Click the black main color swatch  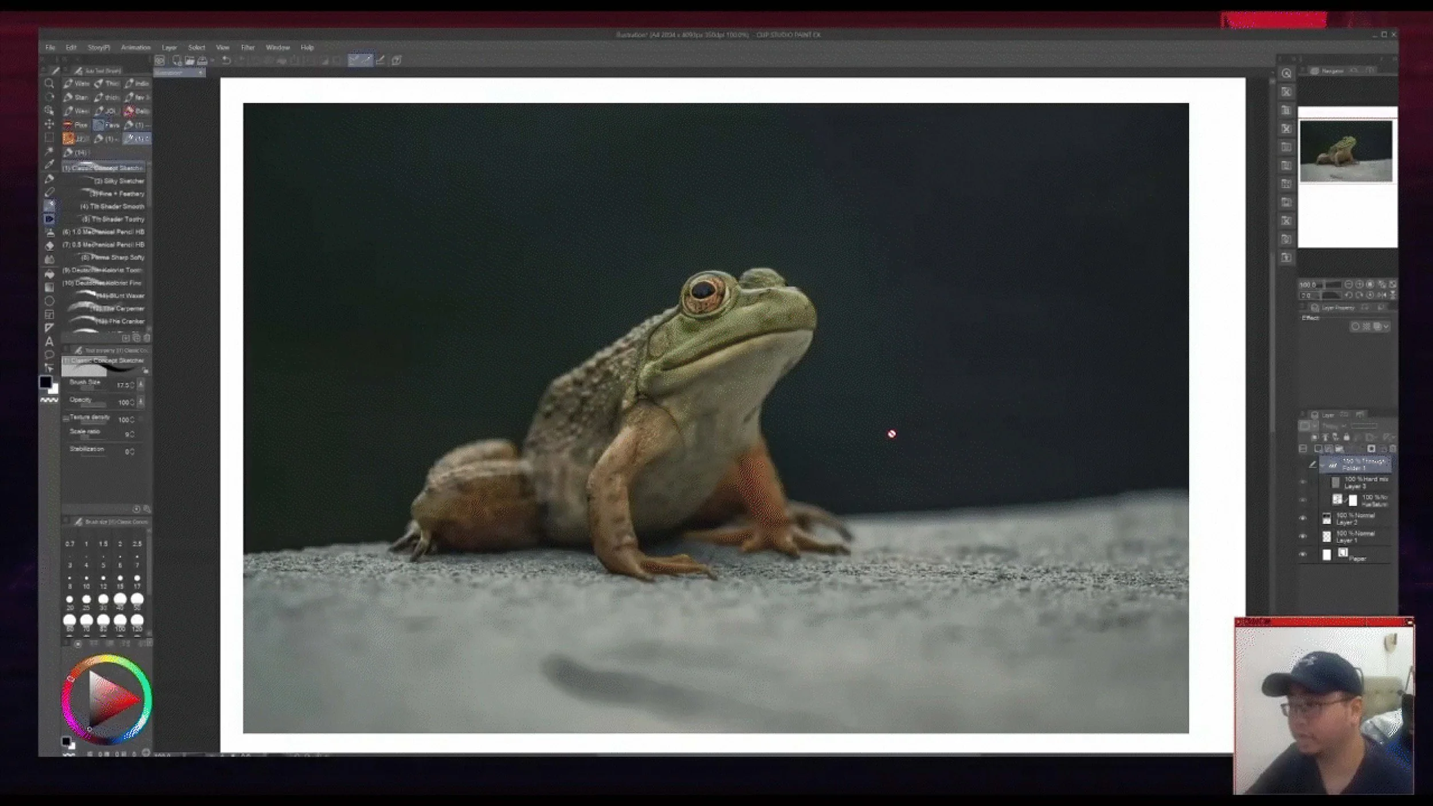(x=45, y=382)
